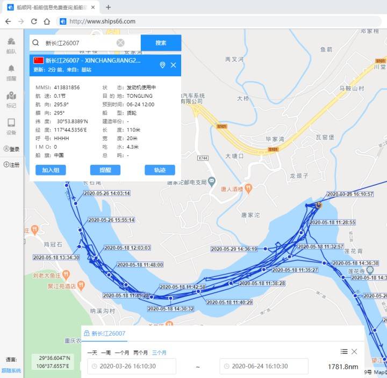Open the track list menu icon

[344, 351]
